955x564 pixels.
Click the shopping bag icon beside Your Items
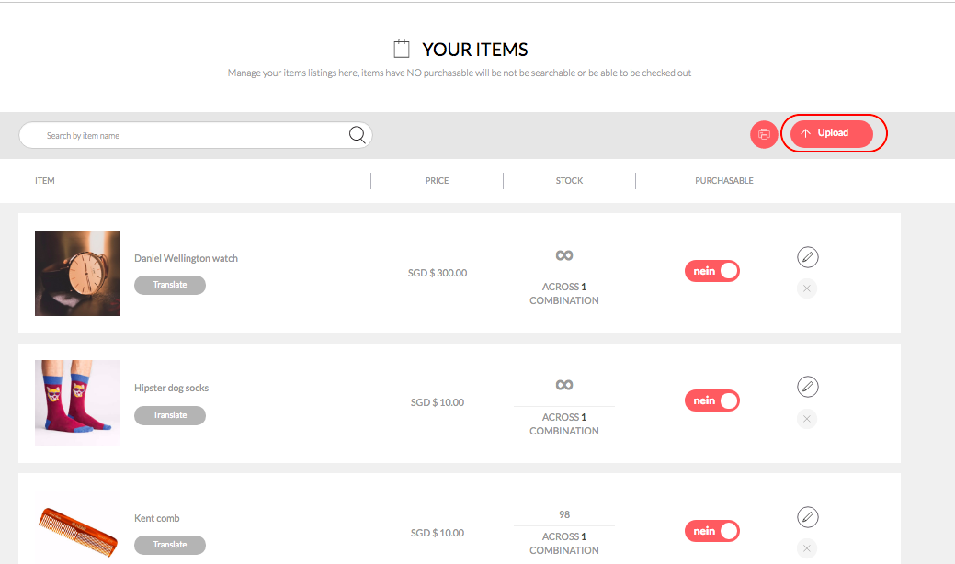(402, 49)
